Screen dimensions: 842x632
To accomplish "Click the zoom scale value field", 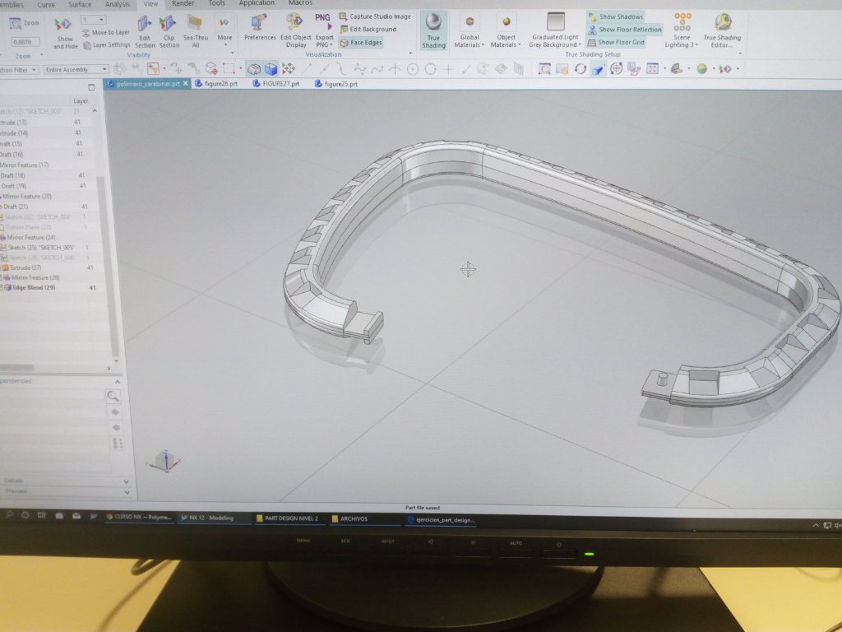I will pyautogui.click(x=25, y=42).
